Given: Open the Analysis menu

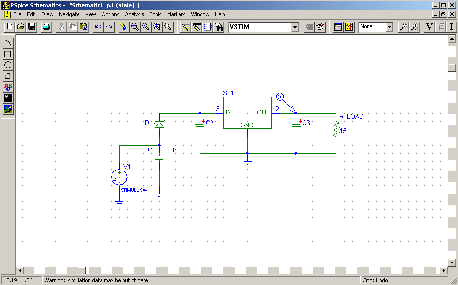Looking at the screenshot, I should point(134,14).
